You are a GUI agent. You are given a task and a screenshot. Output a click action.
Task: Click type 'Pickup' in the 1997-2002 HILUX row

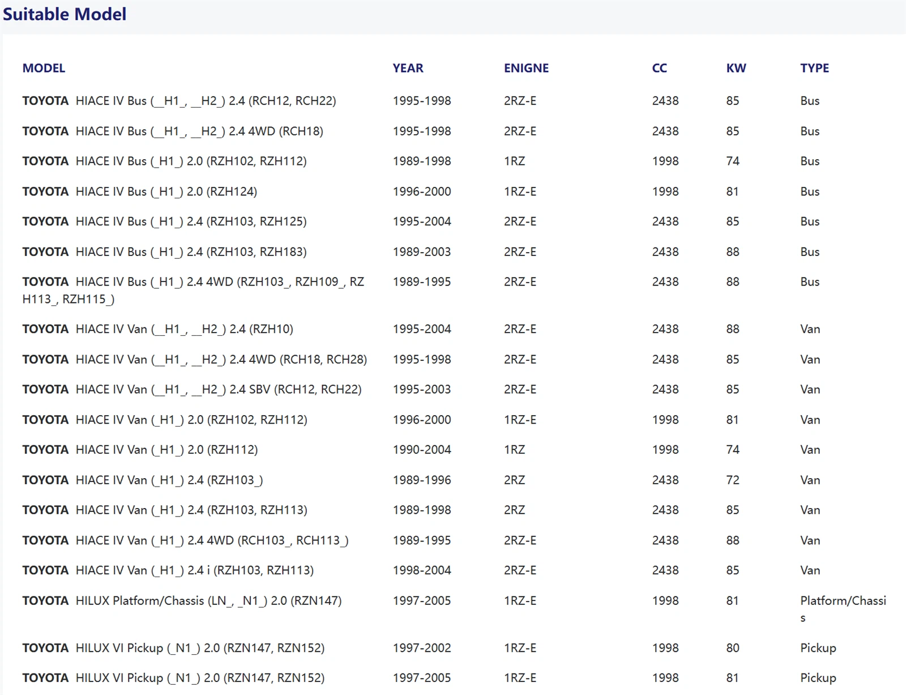[x=818, y=648]
